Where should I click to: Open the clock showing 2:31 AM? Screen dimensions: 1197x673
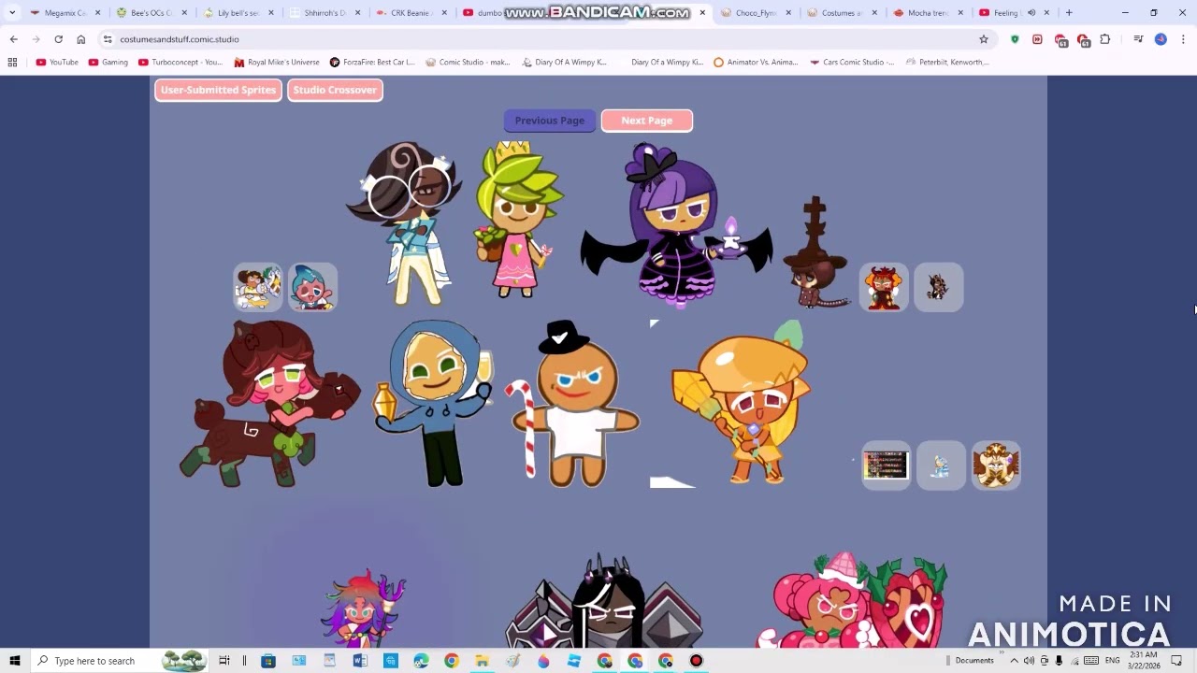1144,661
